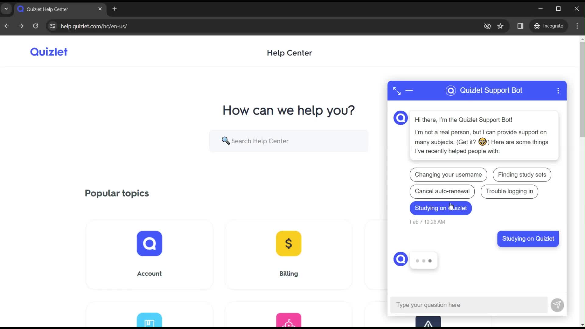
Task: Click the expand chat window icon
Action: click(x=397, y=90)
